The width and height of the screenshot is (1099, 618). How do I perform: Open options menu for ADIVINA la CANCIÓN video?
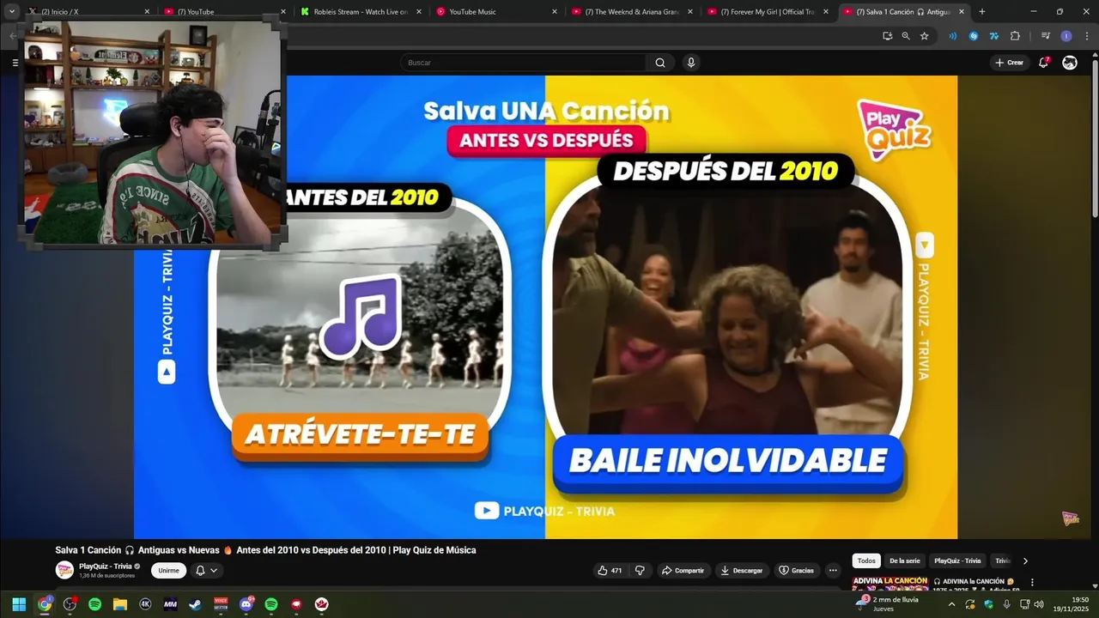tap(1032, 582)
